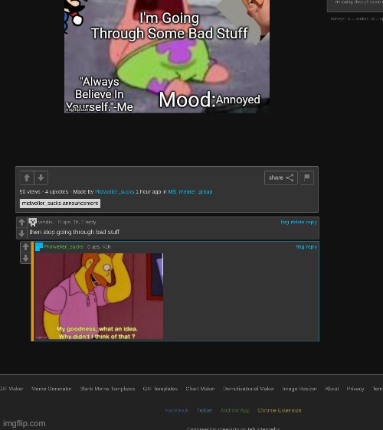Screen dimensions: 383x430
Task: Select the midweller_sucks announcement tag
Action: tap(60, 204)
